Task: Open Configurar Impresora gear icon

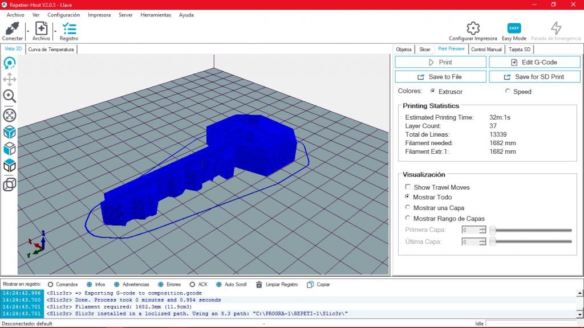Action: point(473,28)
